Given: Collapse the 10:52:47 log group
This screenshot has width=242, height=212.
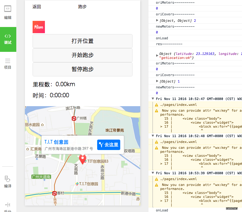Looking at the screenshot, I should tap(153, 99).
